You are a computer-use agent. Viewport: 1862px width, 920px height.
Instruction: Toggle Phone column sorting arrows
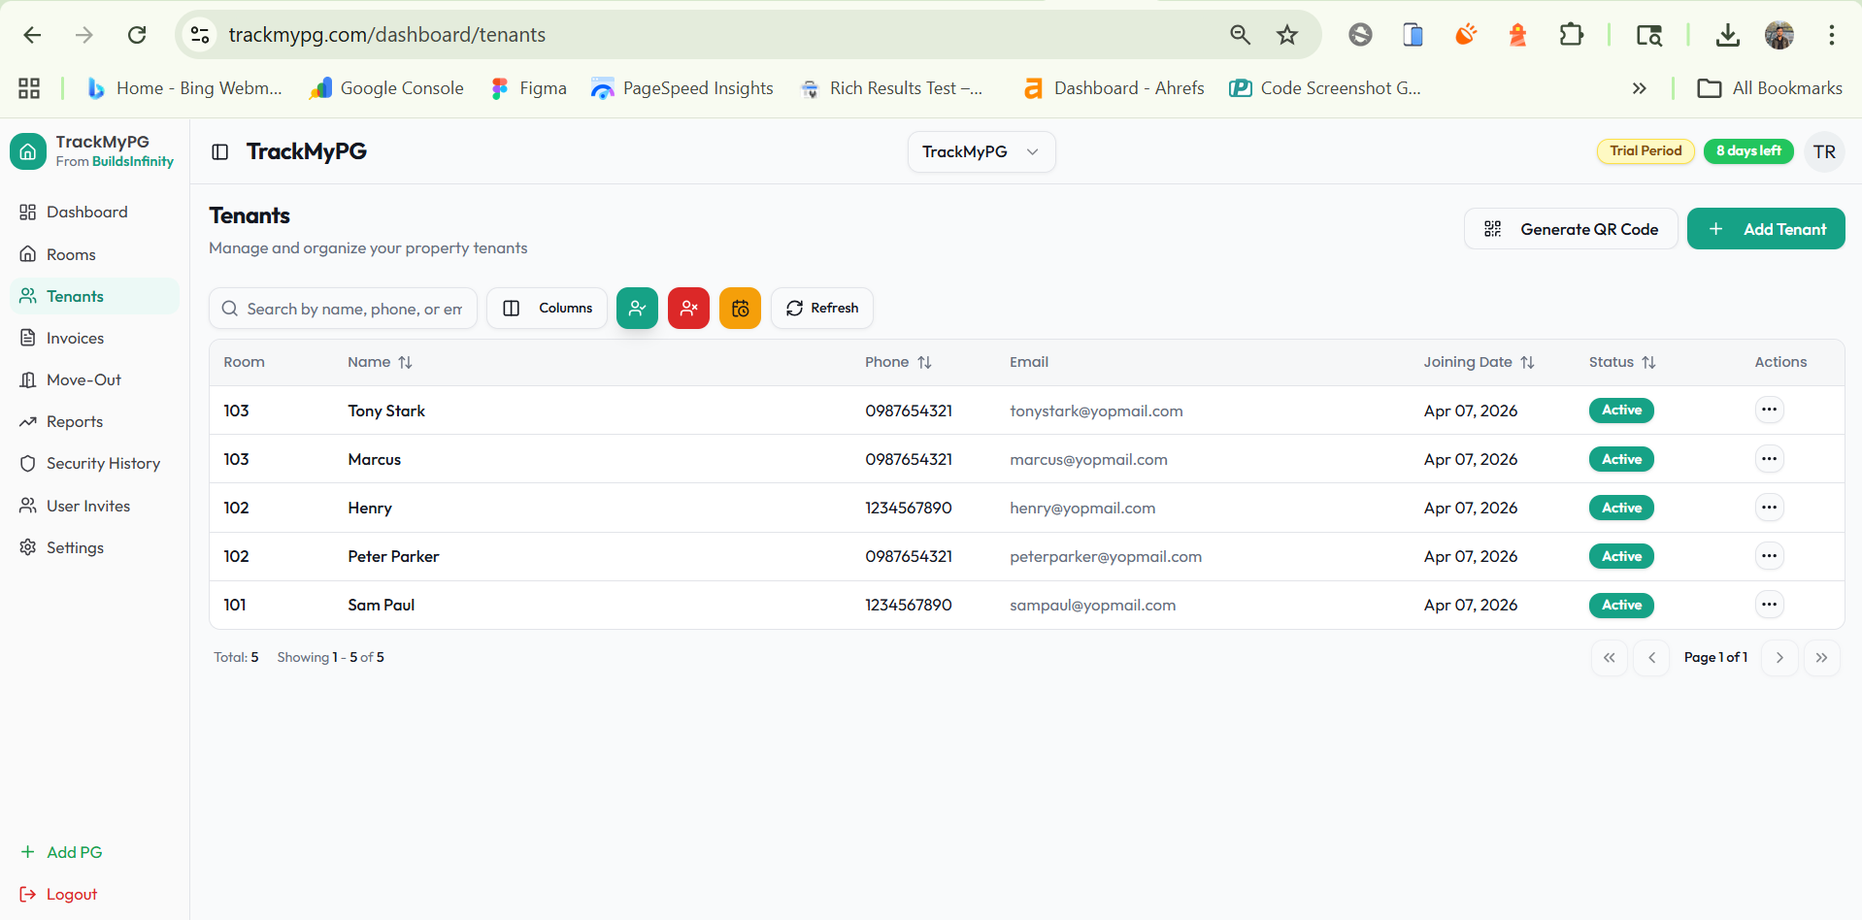coord(925,362)
